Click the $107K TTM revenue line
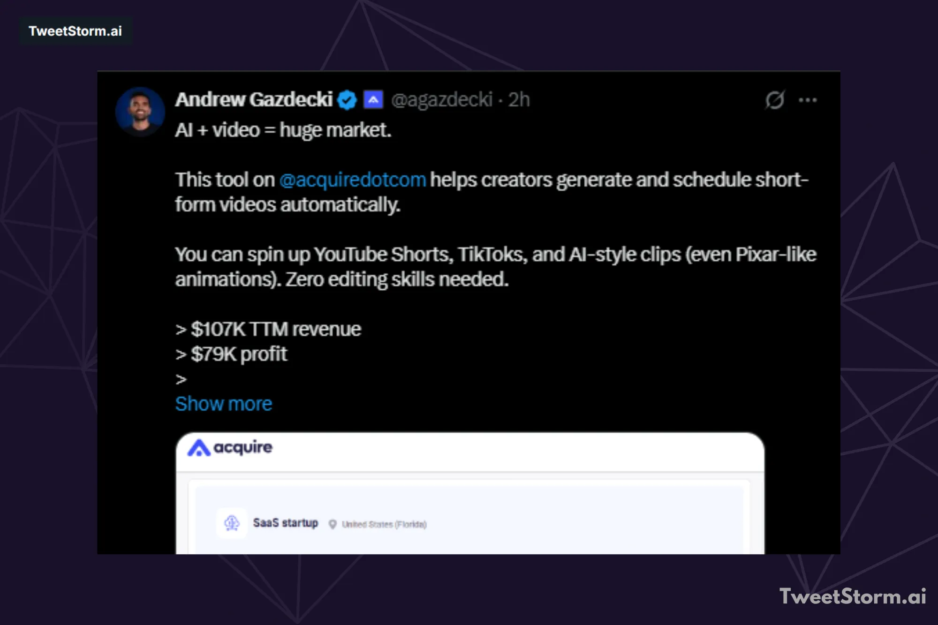The image size is (938, 625). tap(268, 329)
